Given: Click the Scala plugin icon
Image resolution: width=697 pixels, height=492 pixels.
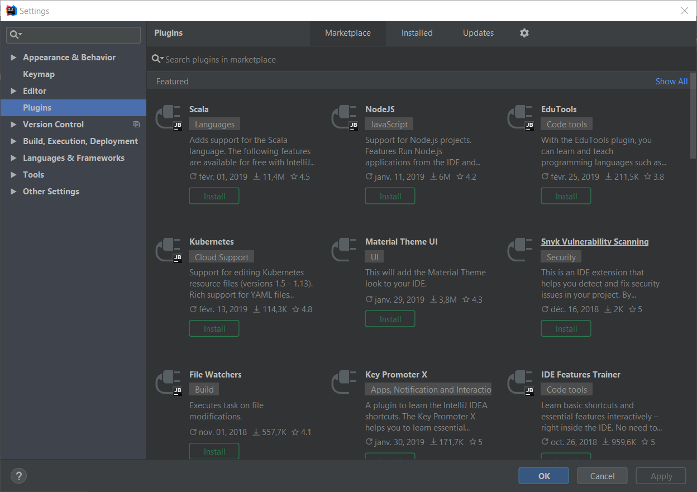Looking at the screenshot, I should coord(169,118).
